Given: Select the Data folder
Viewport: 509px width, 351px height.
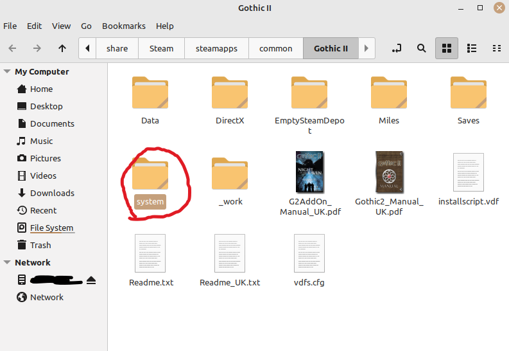Looking at the screenshot, I should pos(150,101).
